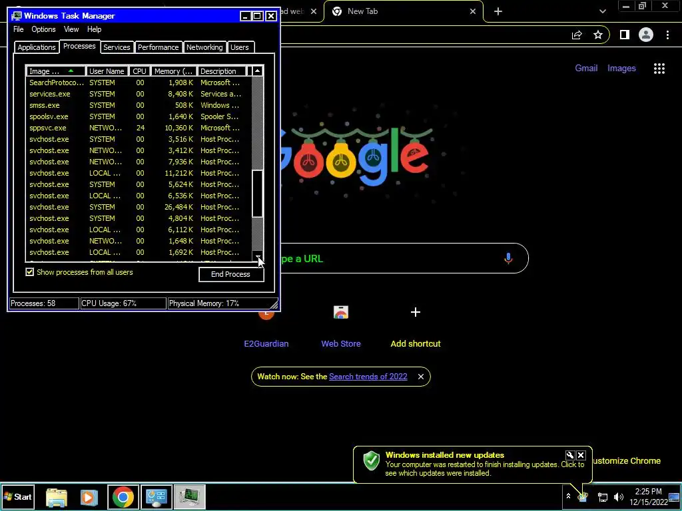This screenshot has width=682, height=511.
Task: Open Control Panel taskbar item
Action: (x=157, y=497)
